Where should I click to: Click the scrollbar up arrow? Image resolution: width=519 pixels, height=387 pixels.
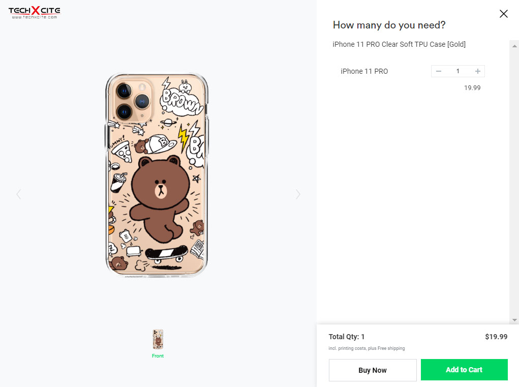point(514,46)
